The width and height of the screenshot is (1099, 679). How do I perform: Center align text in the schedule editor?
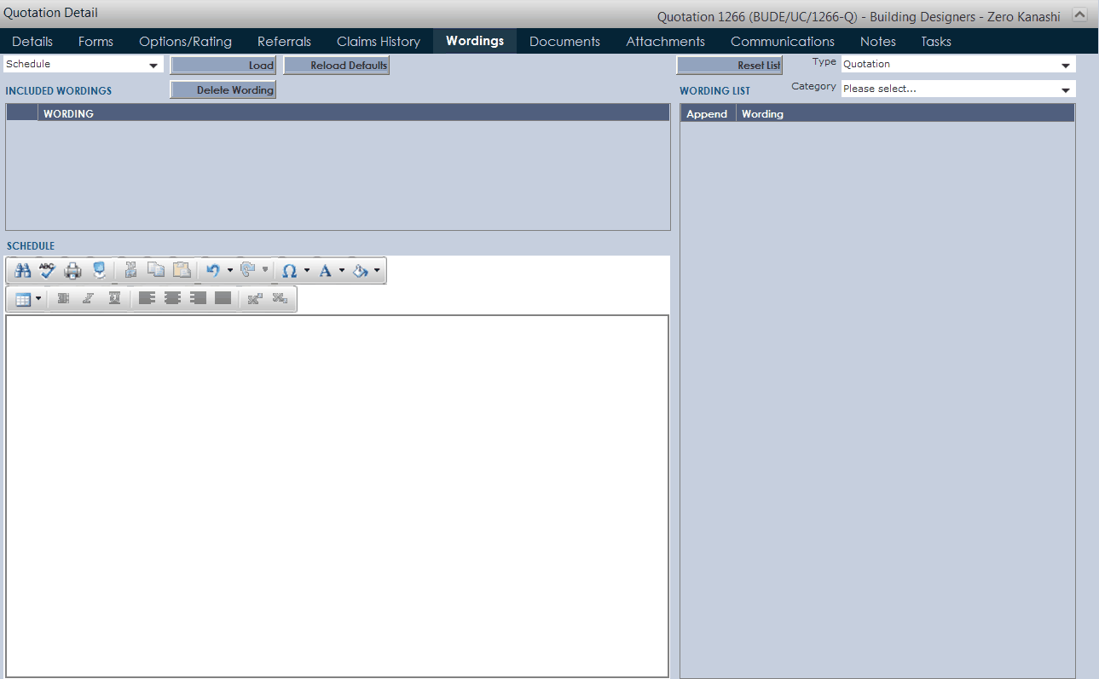[172, 298]
